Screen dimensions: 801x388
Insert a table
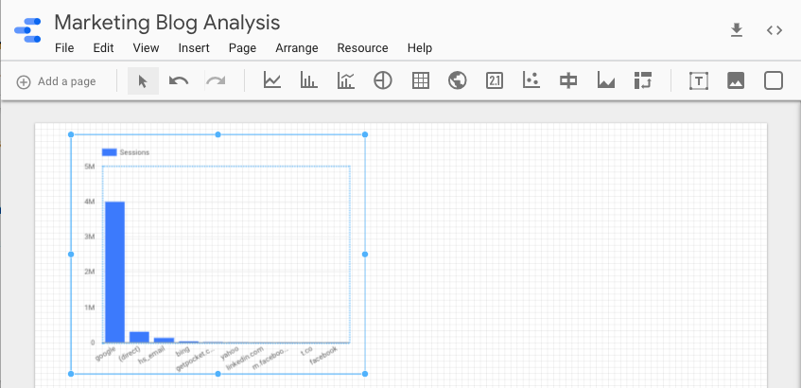tap(420, 81)
